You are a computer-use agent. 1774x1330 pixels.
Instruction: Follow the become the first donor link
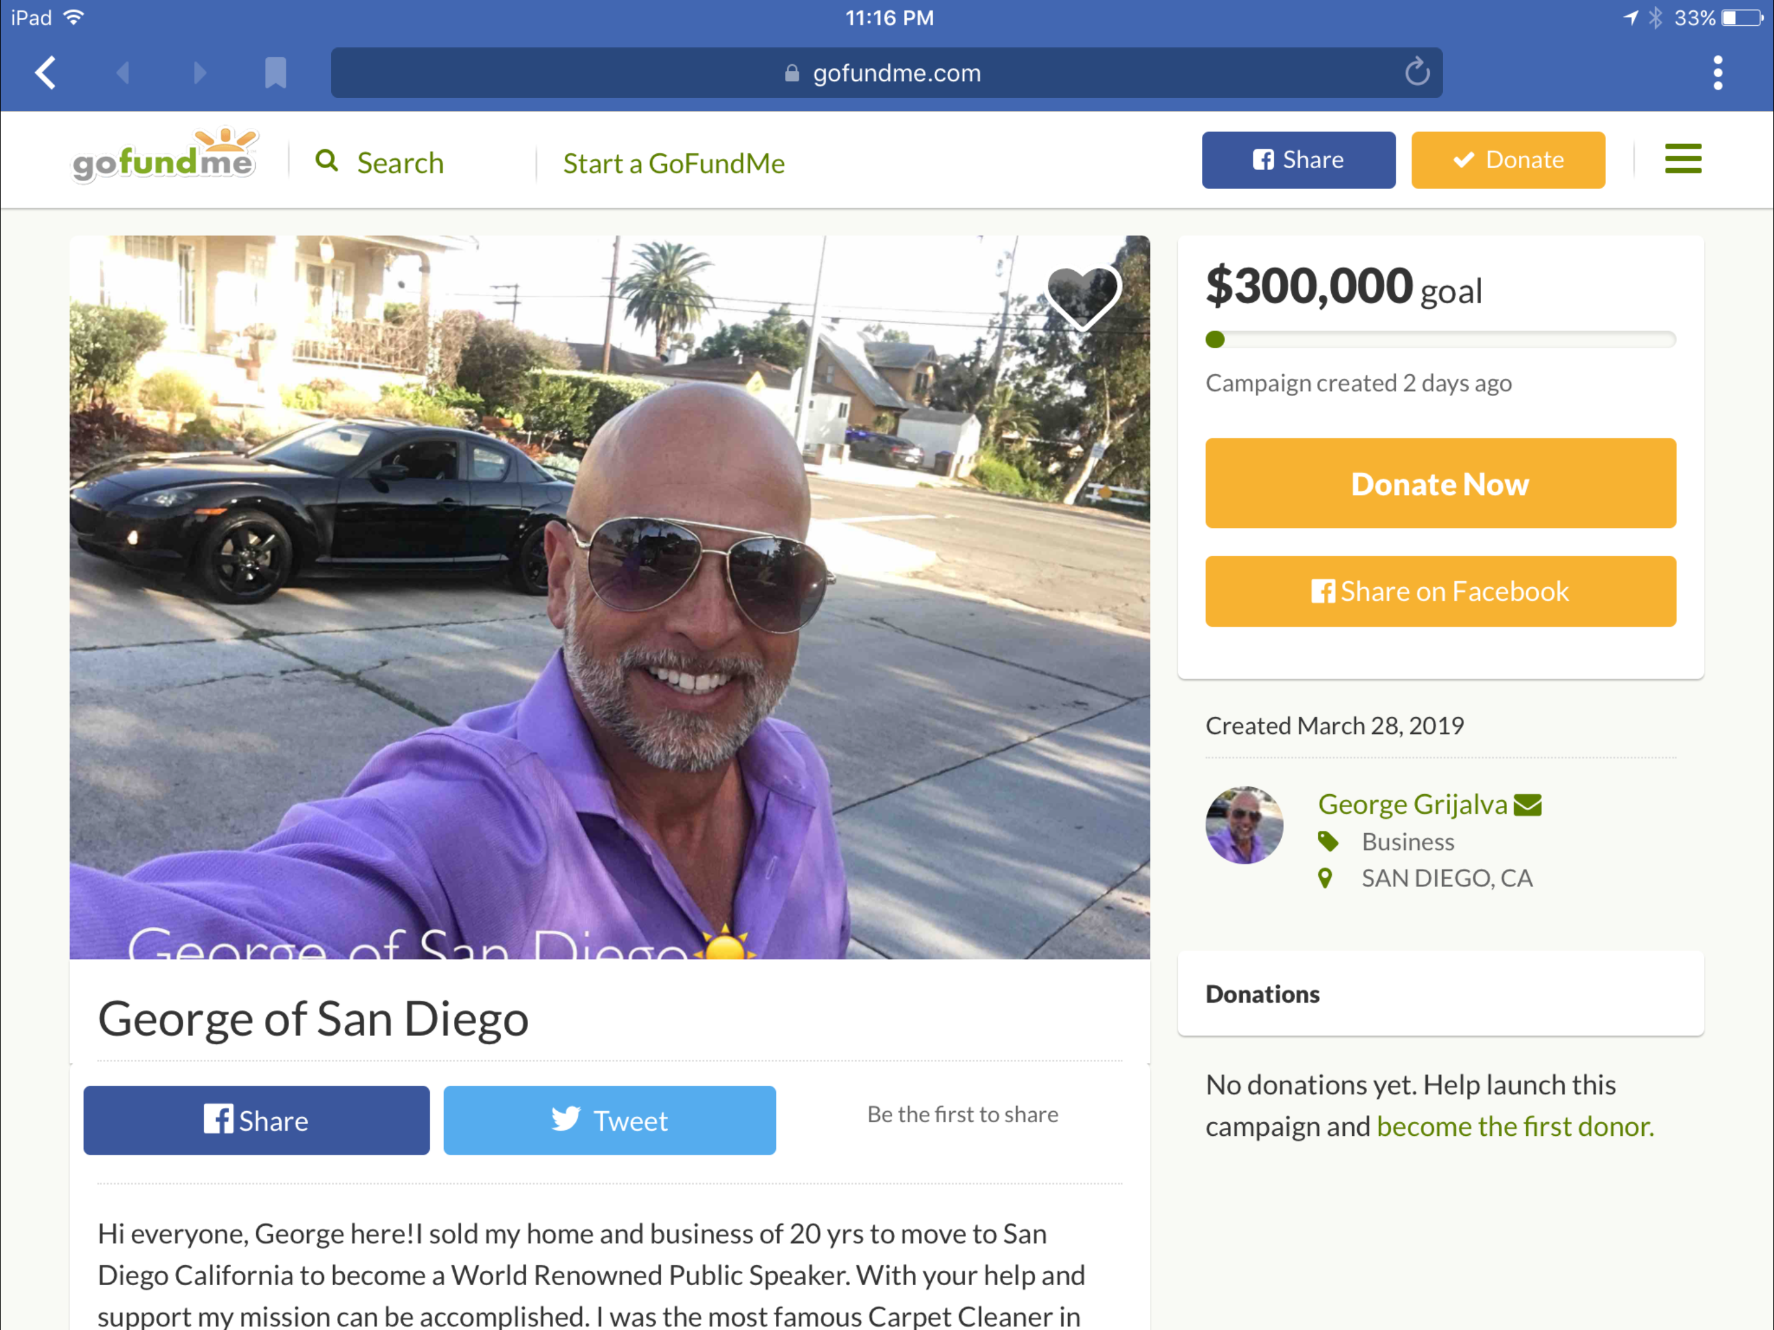1515,1126
